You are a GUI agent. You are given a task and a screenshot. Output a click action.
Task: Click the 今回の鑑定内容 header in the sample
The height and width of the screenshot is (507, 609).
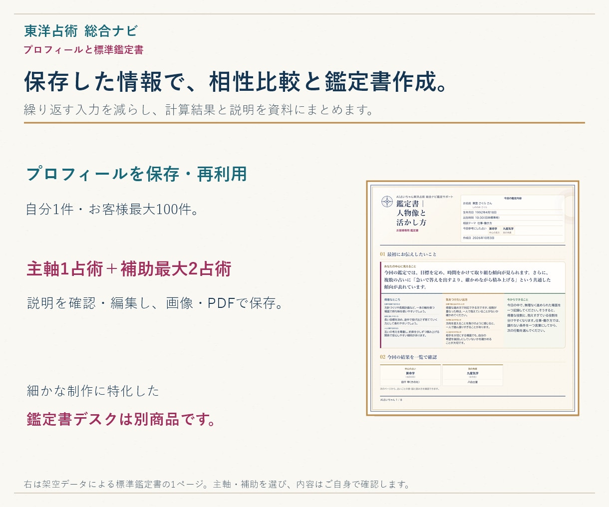pyautogui.click(x=513, y=198)
